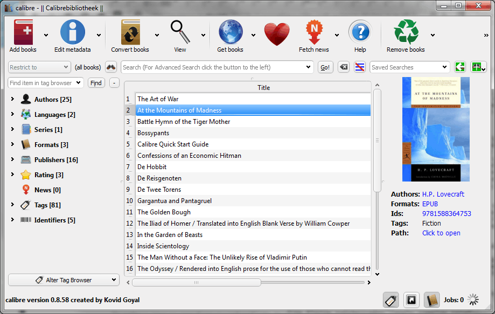The height and width of the screenshot is (314, 495).
Task: Click Remove books recycle icon
Action: [406, 32]
